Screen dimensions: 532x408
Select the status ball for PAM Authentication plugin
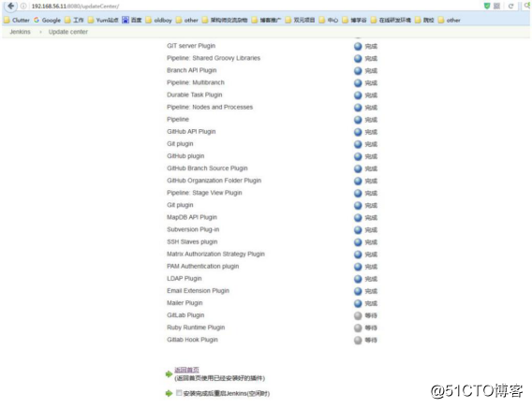[x=358, y=267]
